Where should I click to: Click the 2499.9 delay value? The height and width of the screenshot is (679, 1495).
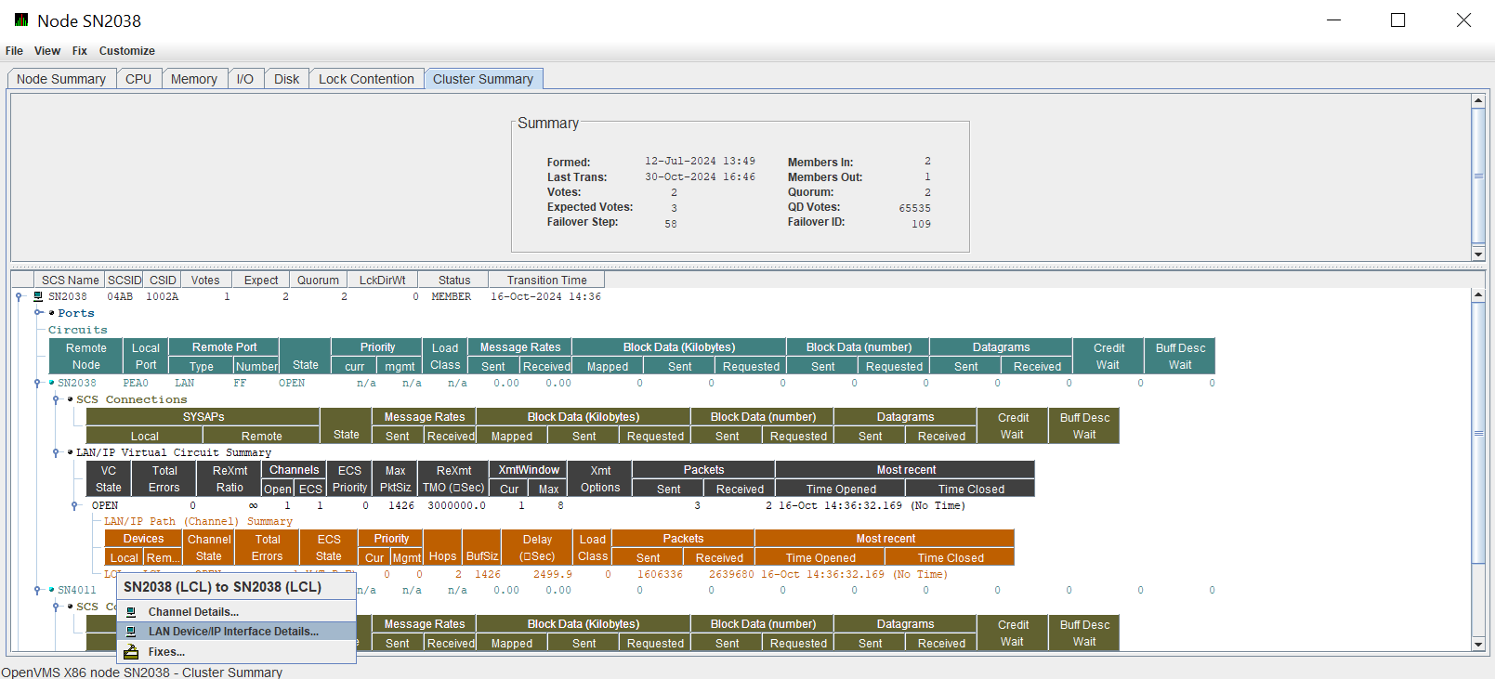pyautogui.click(x=553, y=575)
